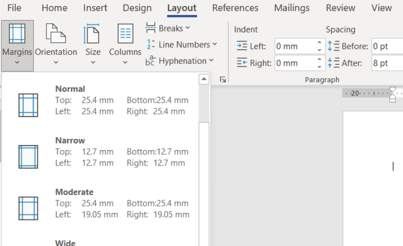The image size is (403, 246).
Task: Open the Hyphenation dropdown
Action: [180, 61]
